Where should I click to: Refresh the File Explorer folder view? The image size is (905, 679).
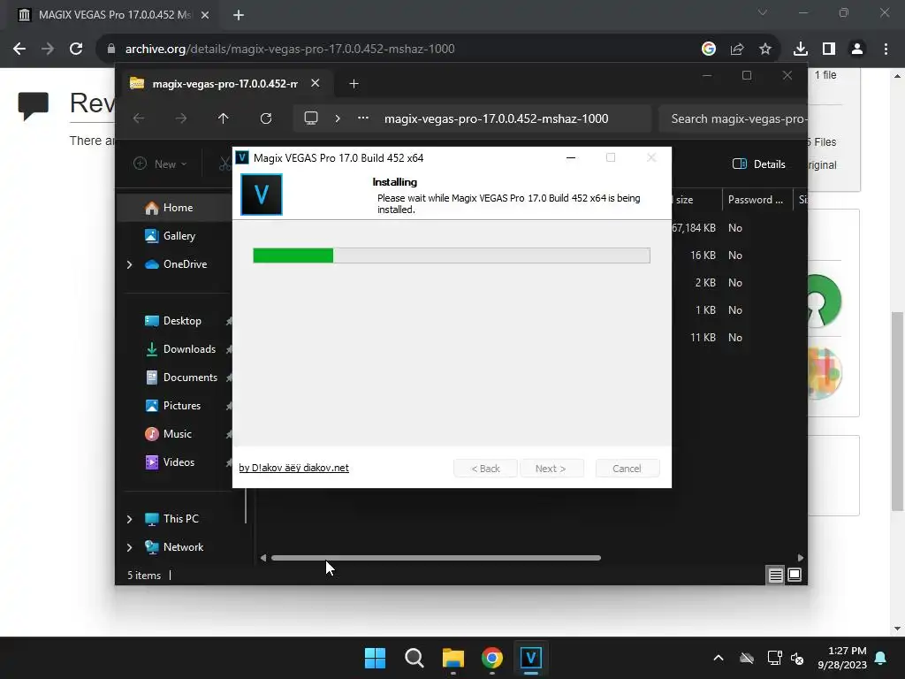(x=265, y=118)
